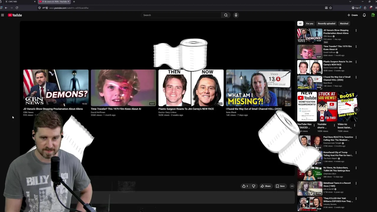Screen dimensions: 377x212
Task: Open more actions ellipsis under the video
Action: point(292,186)
